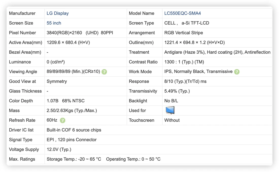Viewport: 279px width, 172px height.
Task: Click the Antiglare treatment description text
Action: [x=217, y=52]
